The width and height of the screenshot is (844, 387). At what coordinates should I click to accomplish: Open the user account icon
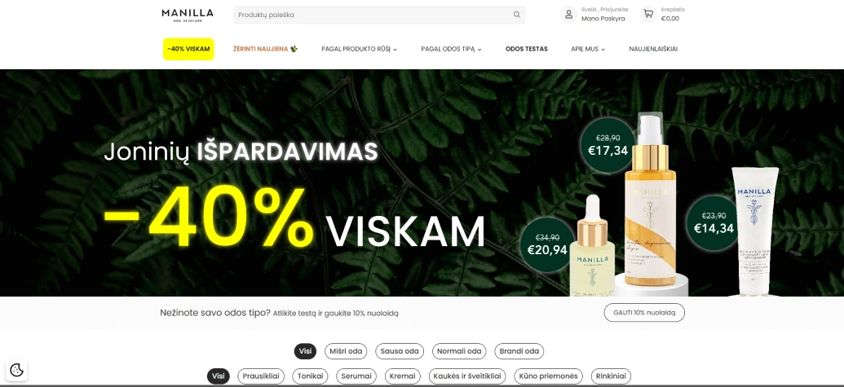[x=568, y=15]
